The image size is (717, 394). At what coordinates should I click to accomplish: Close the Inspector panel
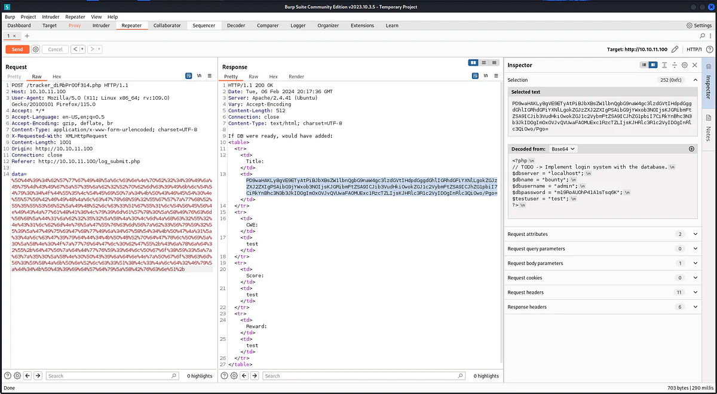(695, 65)
